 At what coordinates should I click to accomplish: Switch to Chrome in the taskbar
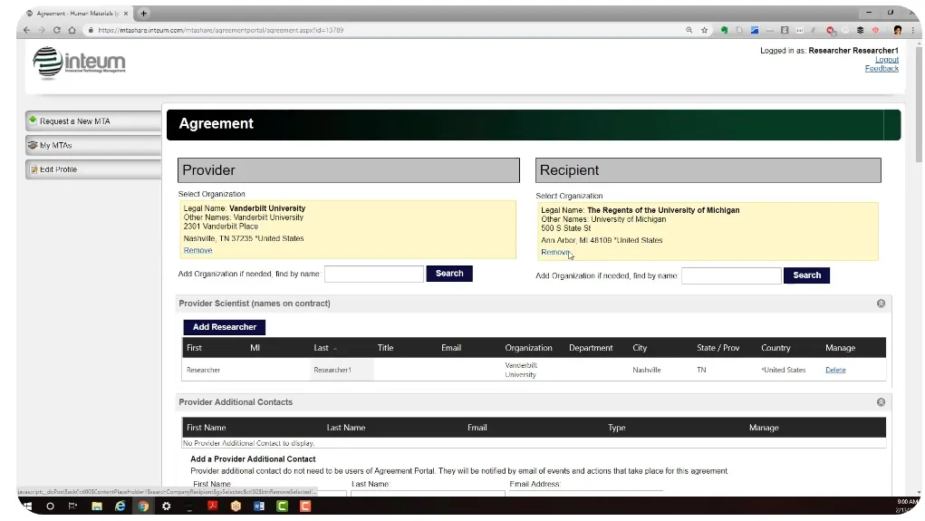click(143, 507)
